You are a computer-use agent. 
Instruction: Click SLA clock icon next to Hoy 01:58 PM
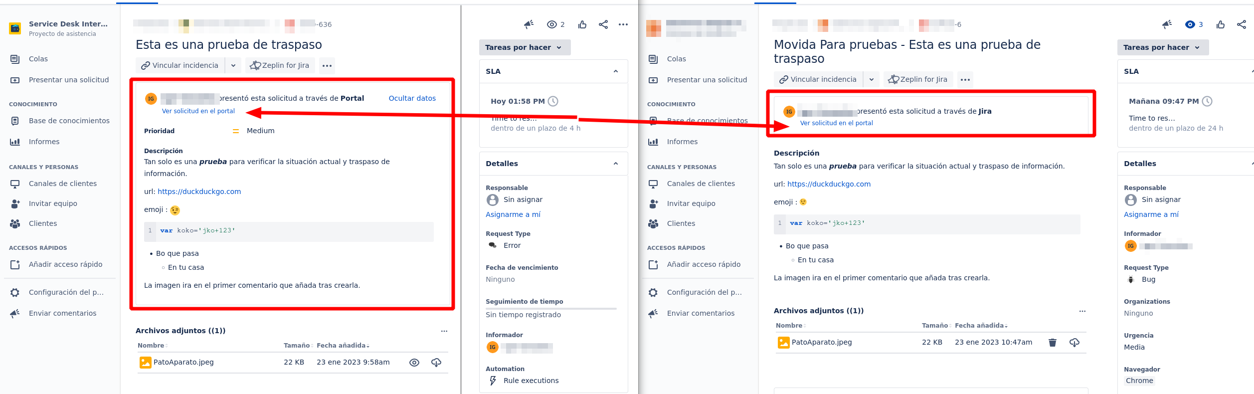553,101
